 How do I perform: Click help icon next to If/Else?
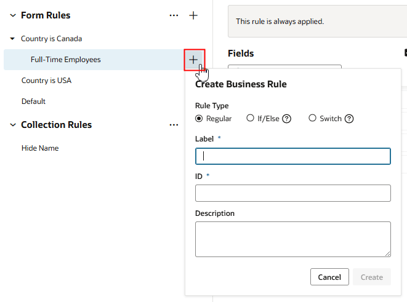click(286, 119)
